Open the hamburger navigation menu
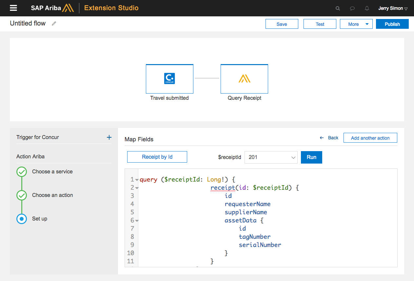414x281 pixels. pyautogui.click(x=13, y=8)
